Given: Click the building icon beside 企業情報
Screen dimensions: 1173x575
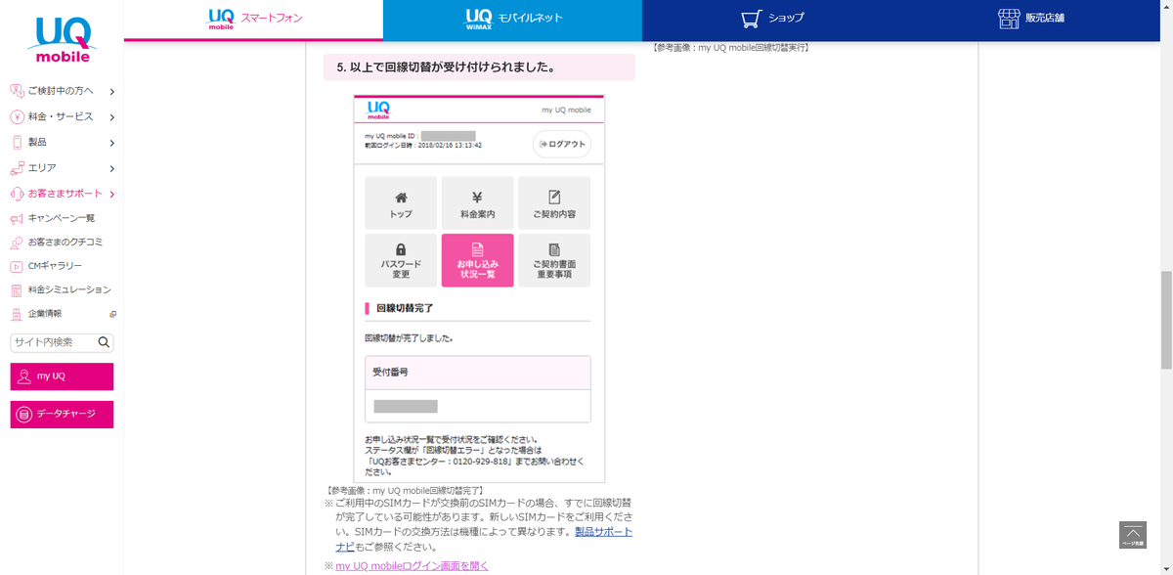Looking at the screenshot, I should [x=17, y=314].
